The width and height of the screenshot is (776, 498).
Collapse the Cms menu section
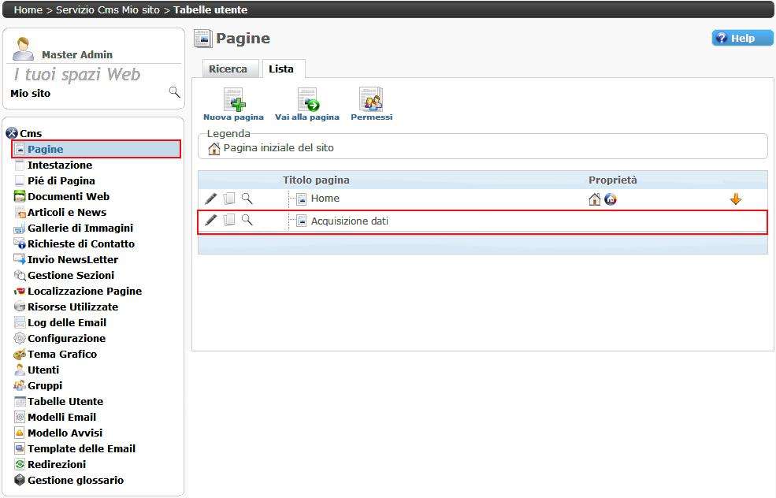[x=11, y=133]
